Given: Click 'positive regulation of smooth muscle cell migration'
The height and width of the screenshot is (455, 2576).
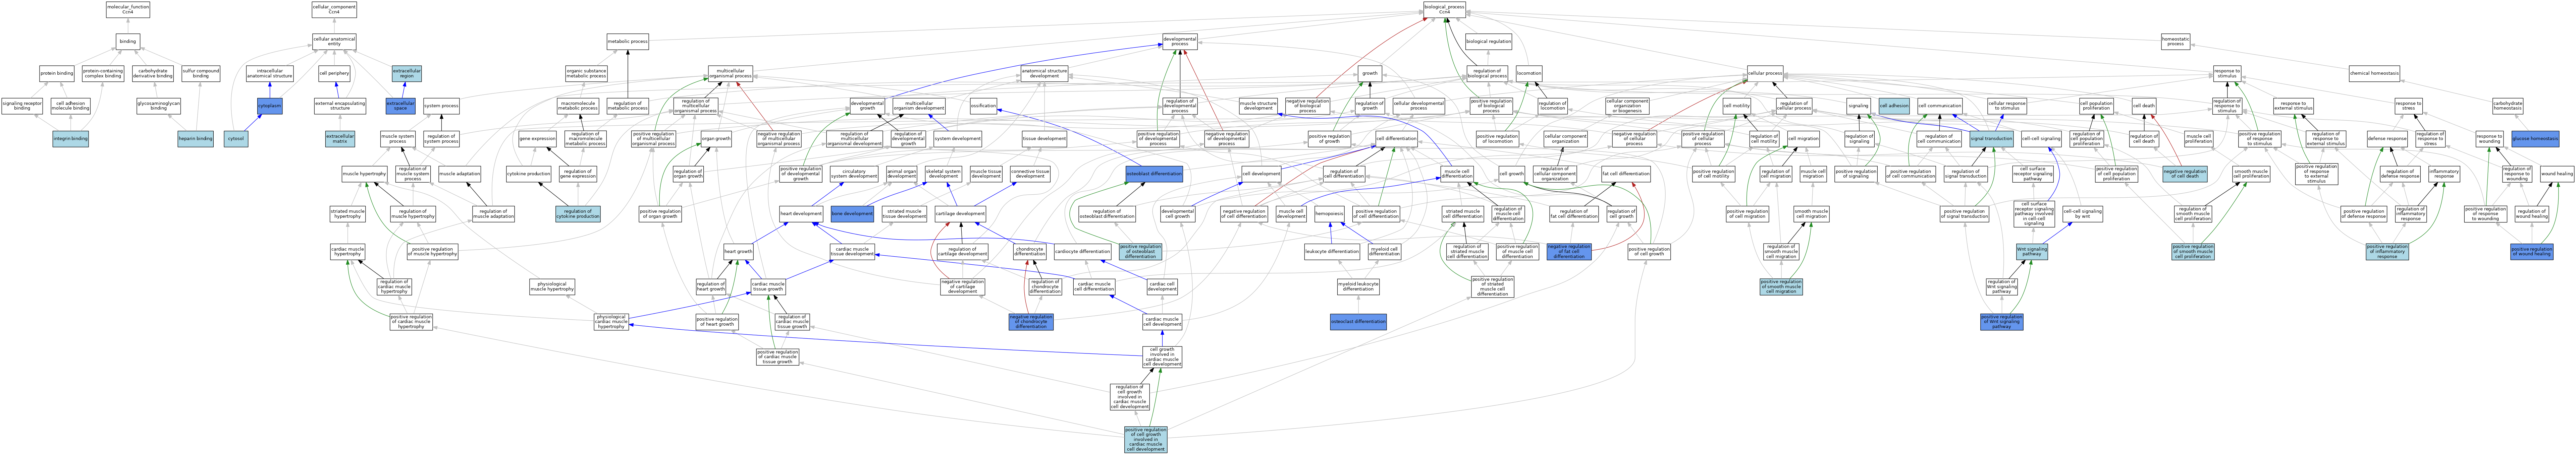Looking at the screenshot, I should pos(1781,287).
